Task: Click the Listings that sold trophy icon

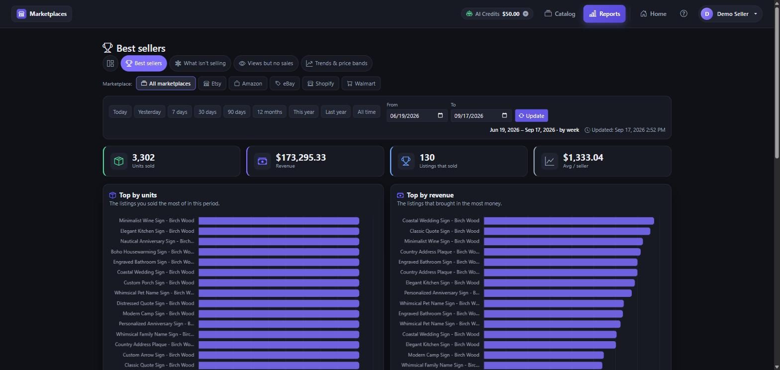Action: (x=406, y=161)
